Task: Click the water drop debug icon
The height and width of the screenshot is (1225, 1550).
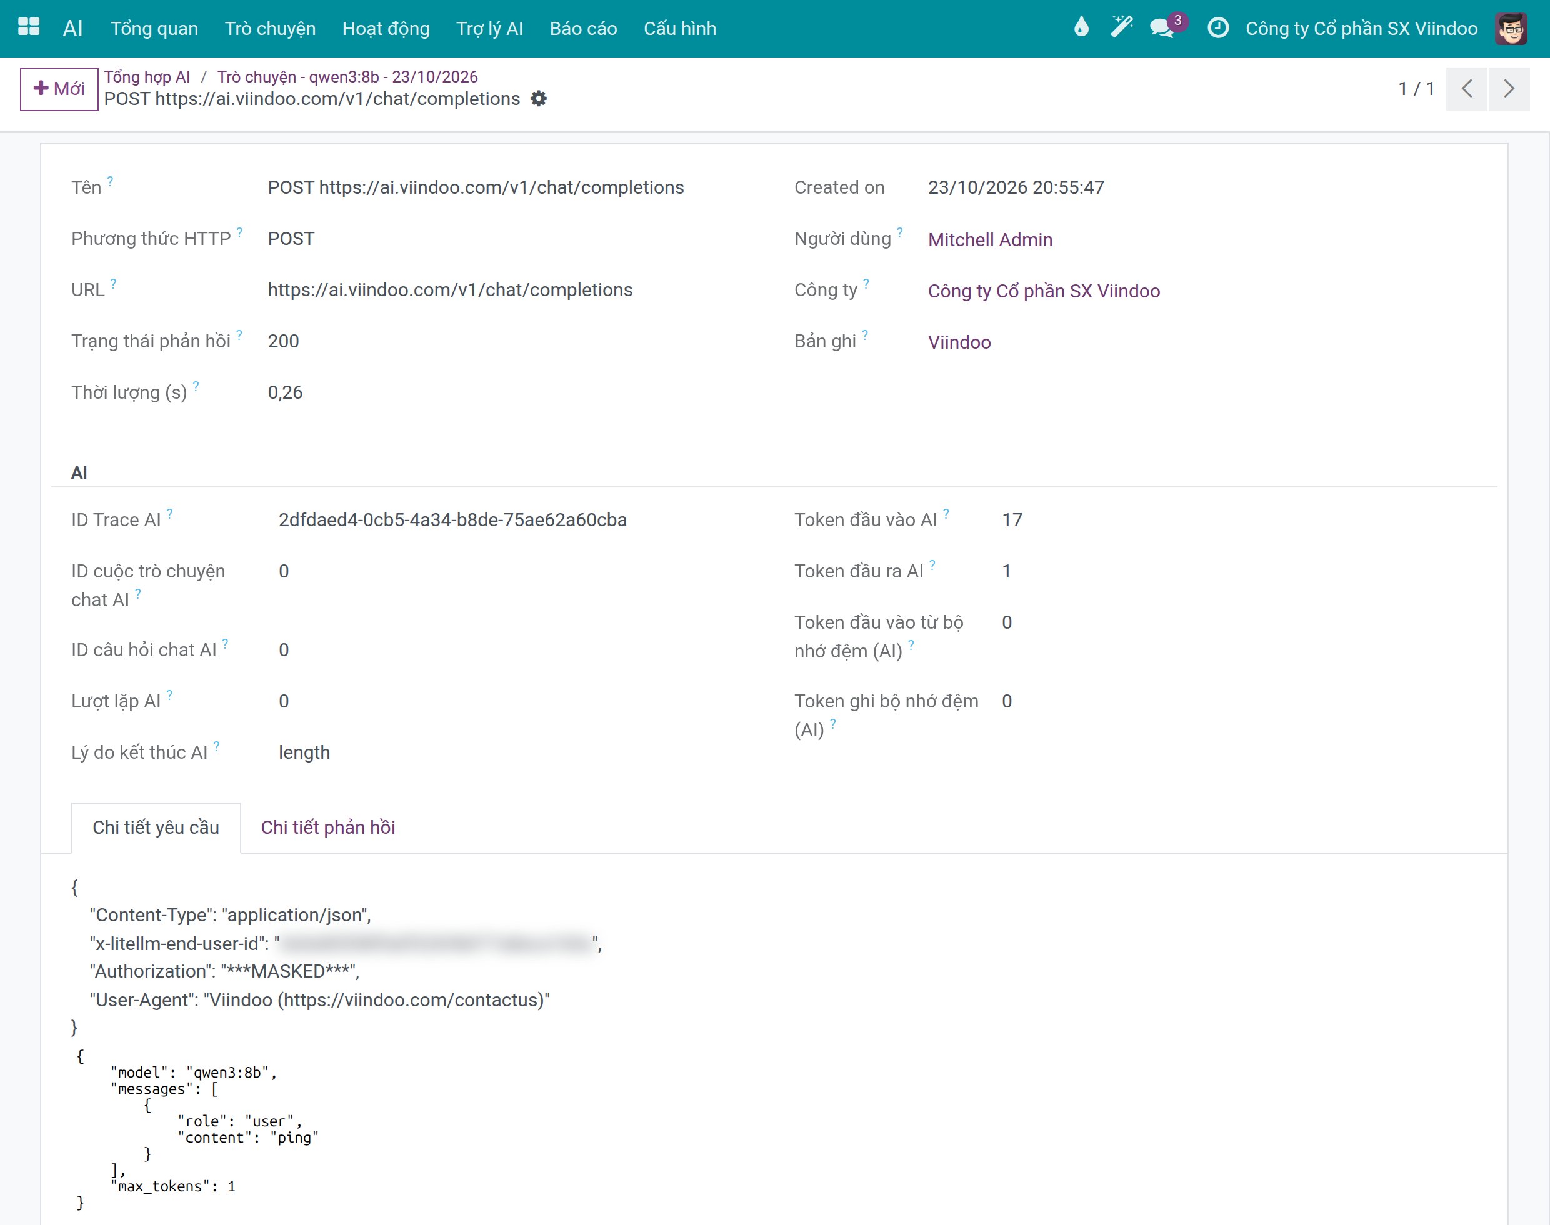Action: [1082, 28]
